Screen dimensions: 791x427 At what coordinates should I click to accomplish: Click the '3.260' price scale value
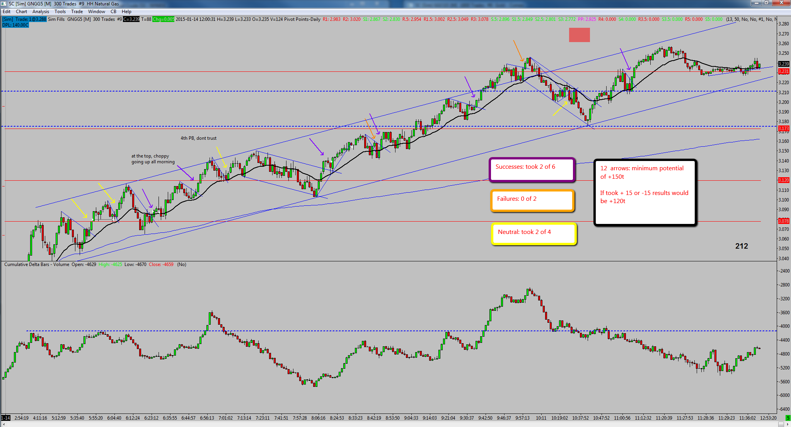click(x=784, y=44)
